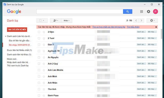This screenshot has width=164, height=98.
Task: Star the contact Anh 2 Quý
Action: [44, 64]
